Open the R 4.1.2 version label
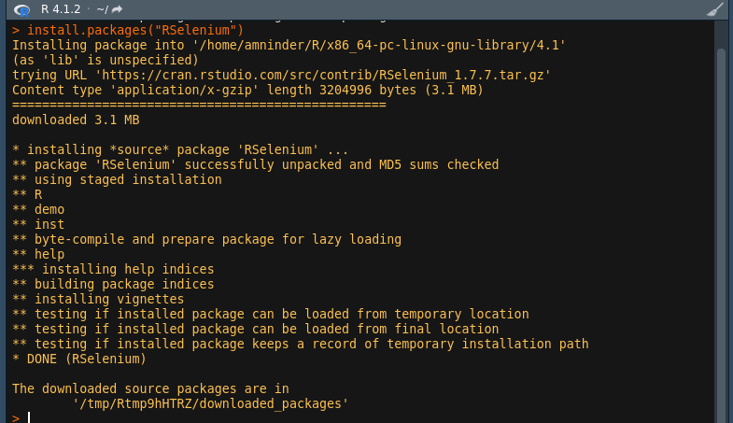 pos(59,9)
